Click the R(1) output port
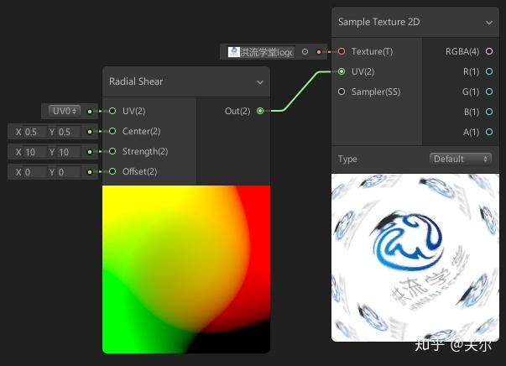Viewport: 506px width, 366px height. click(x=489, y=71)
